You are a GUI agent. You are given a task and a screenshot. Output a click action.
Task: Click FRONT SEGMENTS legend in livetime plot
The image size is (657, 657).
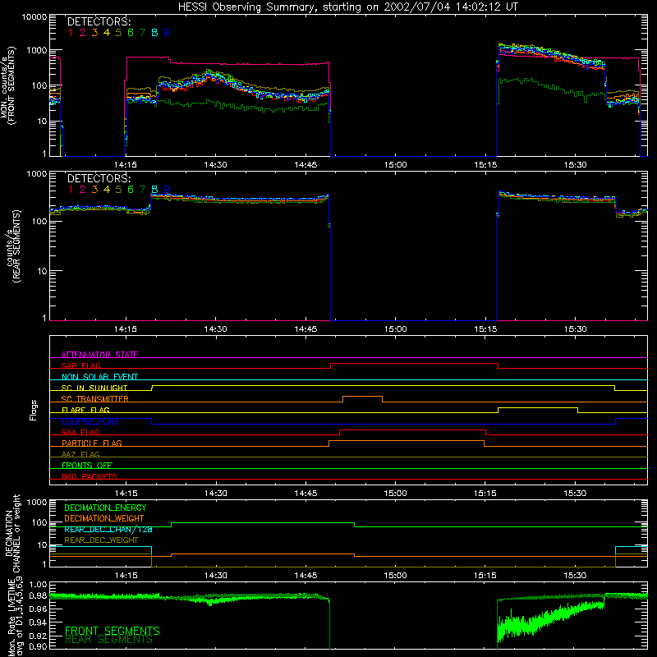point(113,631)
